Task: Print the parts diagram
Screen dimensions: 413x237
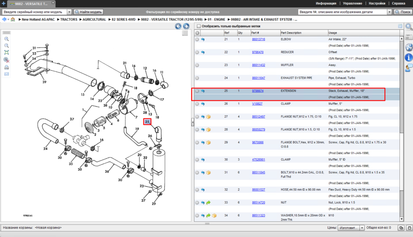Action: point(7,68)
